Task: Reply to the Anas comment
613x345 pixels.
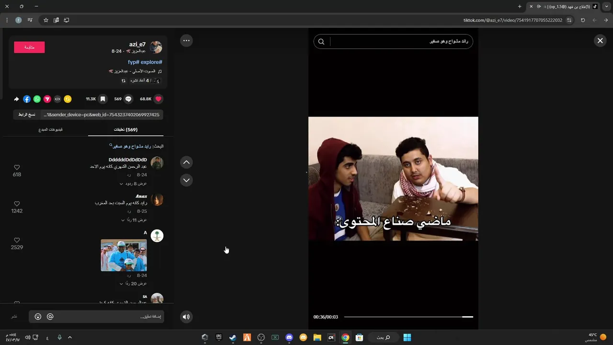Action: point(129,211)
